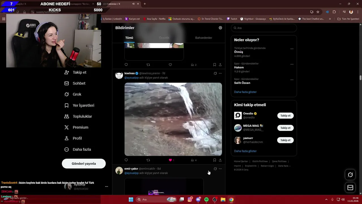Image resolution: width=362 pixels, height=204 pixels.
Task: Open notification settings gear in Bildirimler header
Action: 220,28
